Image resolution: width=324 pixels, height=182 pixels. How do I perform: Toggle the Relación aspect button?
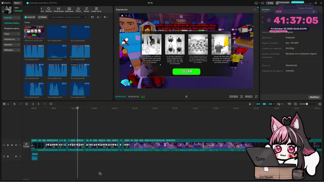tap(249, 97)
